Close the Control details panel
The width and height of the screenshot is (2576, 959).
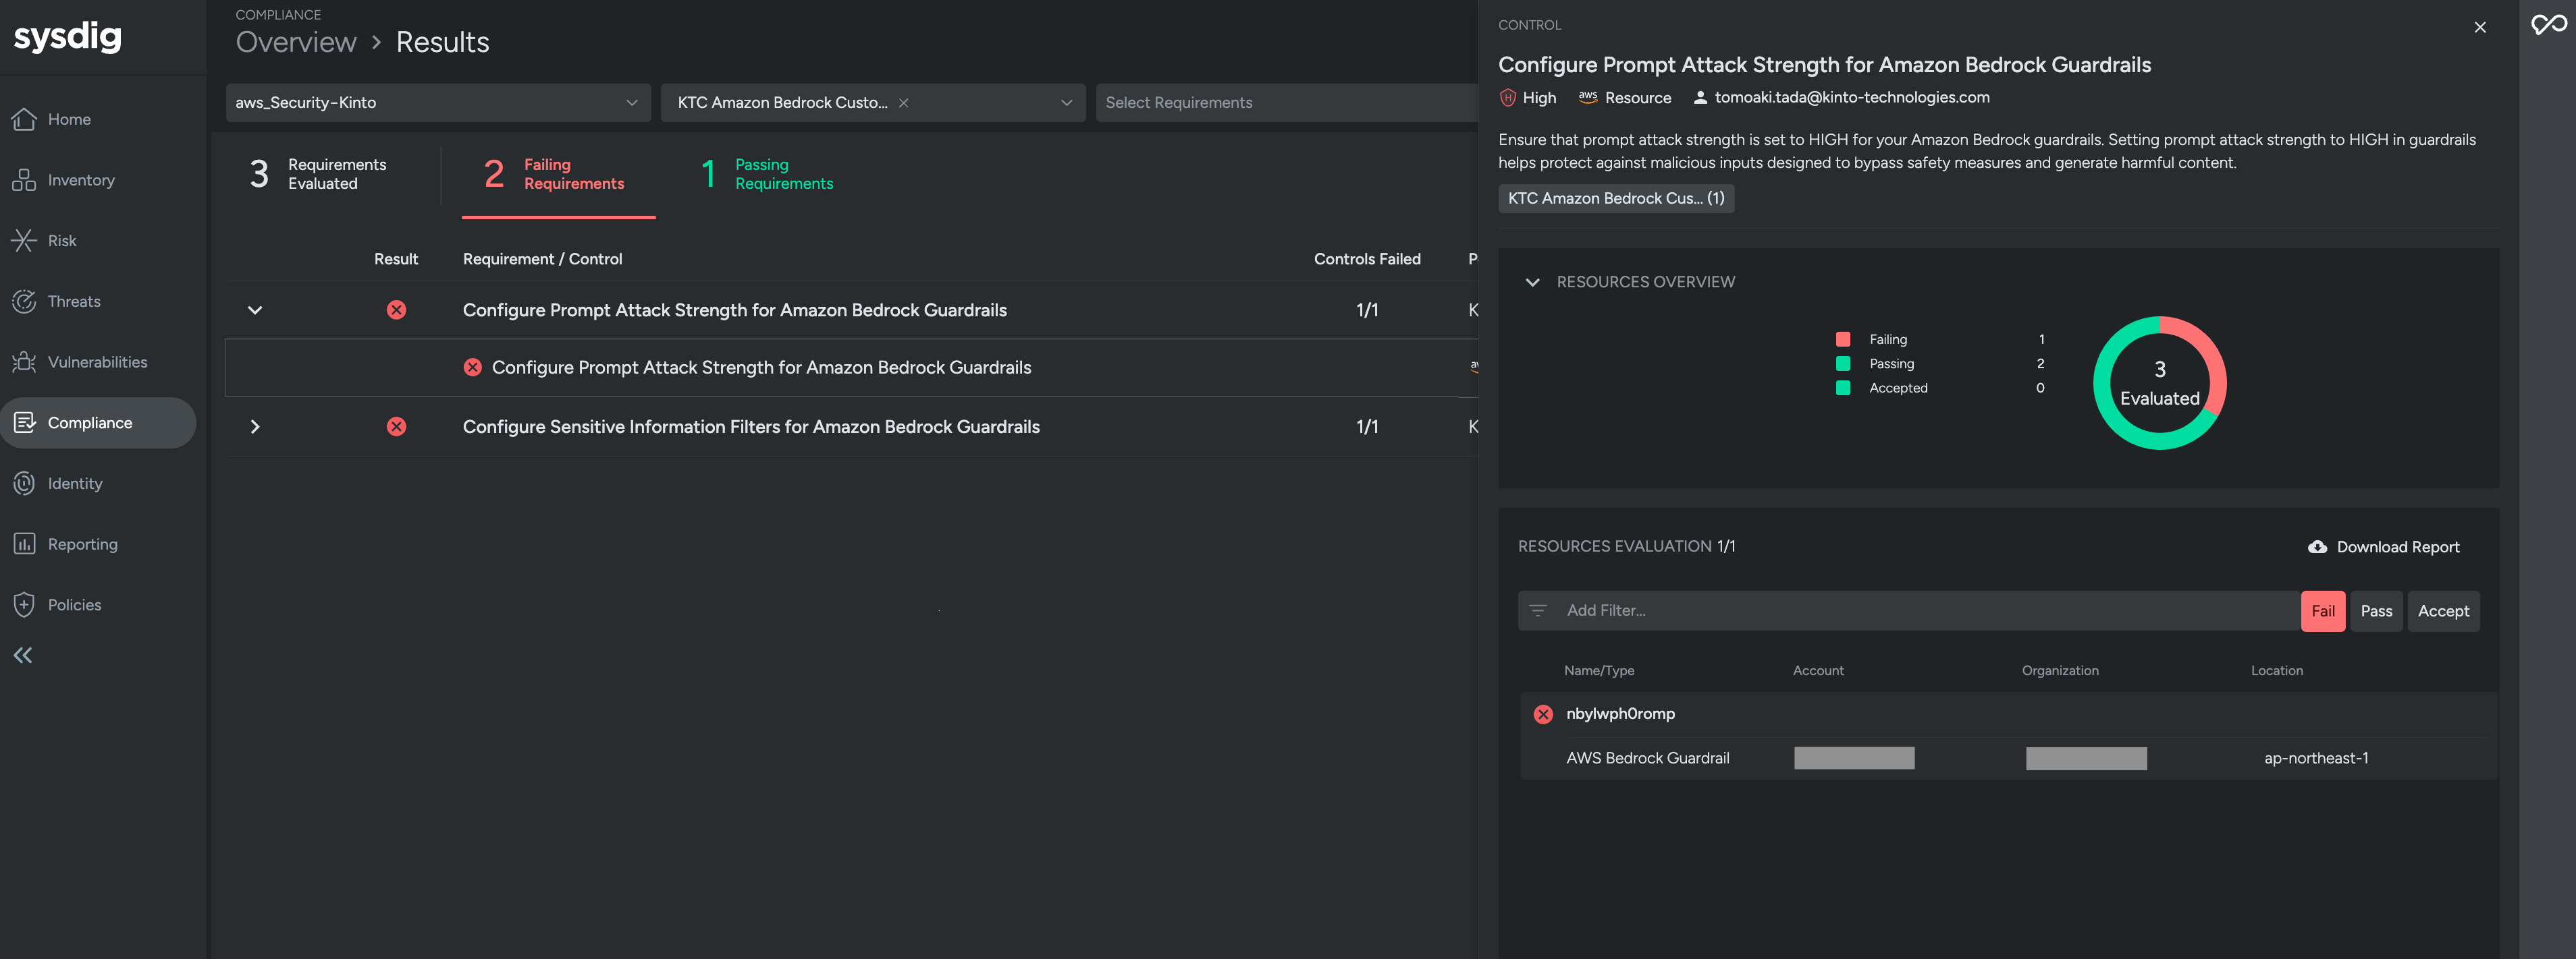[2480, 27]
